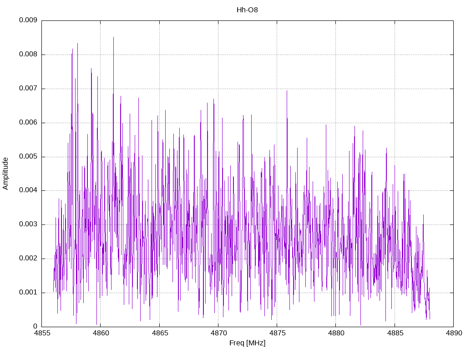The height and width of the screenshot is (349, 466).
Task: Click the 0.009 y-axis tick label
Action: click(x=28, y=20)
